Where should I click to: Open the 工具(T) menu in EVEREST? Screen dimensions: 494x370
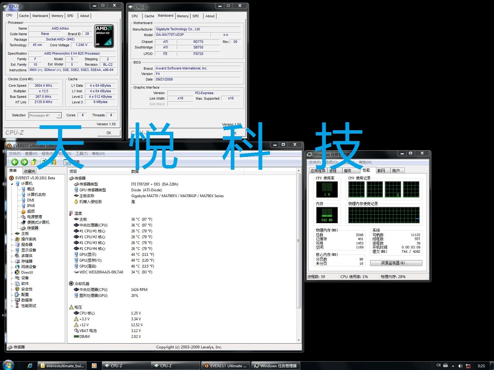tap(82, 154)
